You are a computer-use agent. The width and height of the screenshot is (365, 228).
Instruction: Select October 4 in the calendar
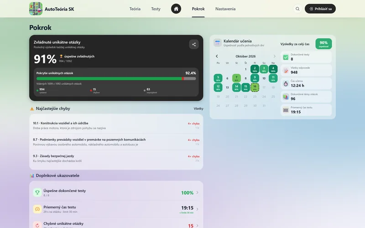click(x=273, y=69)
